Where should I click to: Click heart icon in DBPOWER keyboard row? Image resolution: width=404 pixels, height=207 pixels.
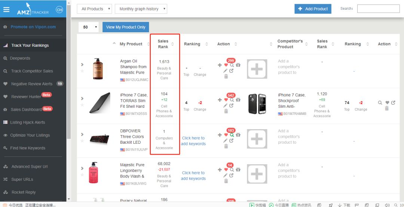pyautogui.click(x=226, y=135)
